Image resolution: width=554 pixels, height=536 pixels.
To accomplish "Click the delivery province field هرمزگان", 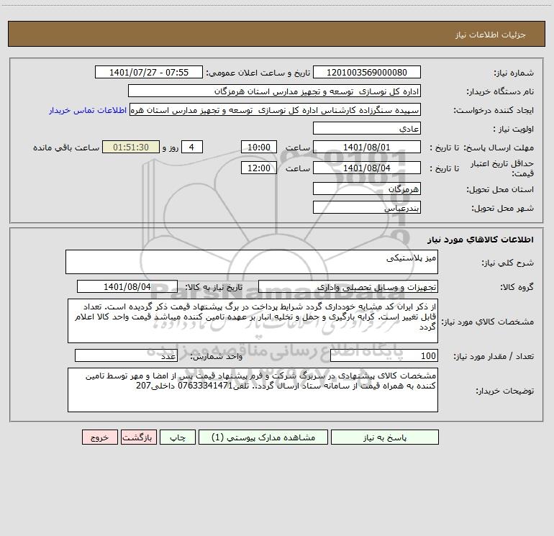I will tap(367, 189).
